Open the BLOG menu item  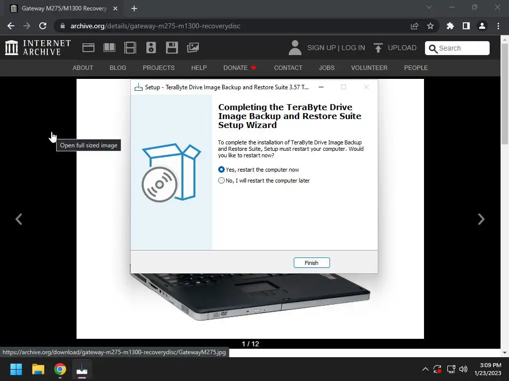pos(118,67)
